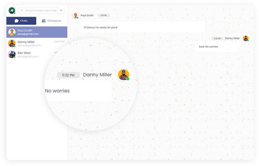The image size is (259, 166).
Task: Click the logged-in user profile avatar
Action: pyautogui.click(x=12, y=10)
